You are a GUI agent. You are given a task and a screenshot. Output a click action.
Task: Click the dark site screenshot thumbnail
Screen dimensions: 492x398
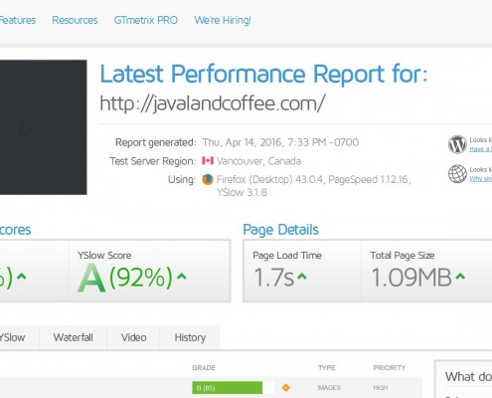(x=43, y=127)
